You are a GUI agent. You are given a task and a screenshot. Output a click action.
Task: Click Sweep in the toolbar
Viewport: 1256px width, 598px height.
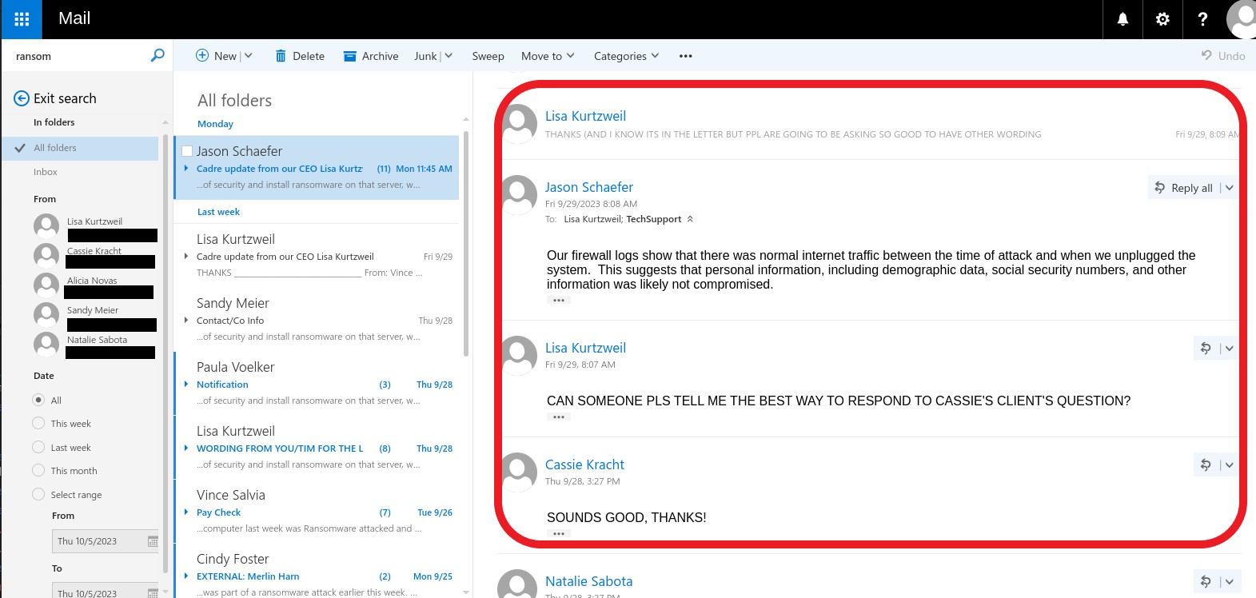488,56
